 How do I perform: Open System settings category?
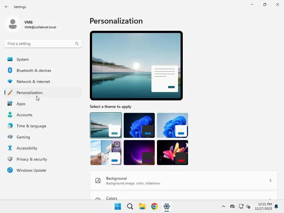tap(43, 59)
